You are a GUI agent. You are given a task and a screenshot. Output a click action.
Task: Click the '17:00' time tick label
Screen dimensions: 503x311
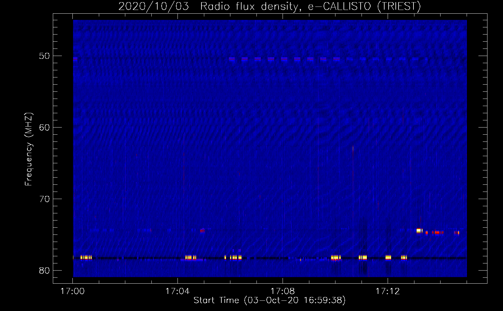coord(72,291)
